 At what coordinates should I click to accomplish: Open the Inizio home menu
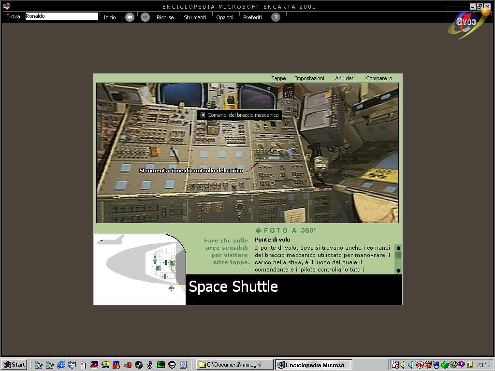pyautogui.click(x=110, y=17)
